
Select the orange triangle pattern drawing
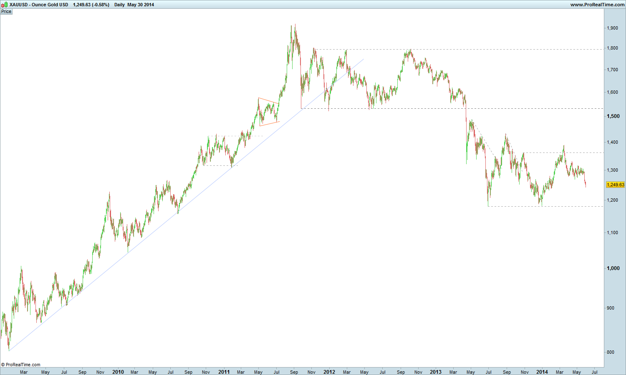coord(269,112)
